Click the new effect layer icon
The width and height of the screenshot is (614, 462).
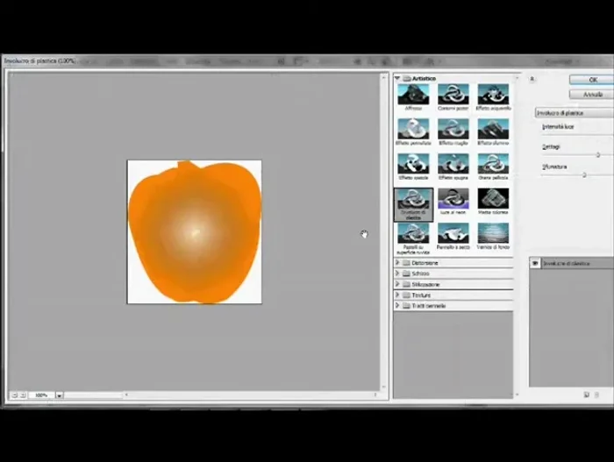pyautogui.click(x=586, y=395)
